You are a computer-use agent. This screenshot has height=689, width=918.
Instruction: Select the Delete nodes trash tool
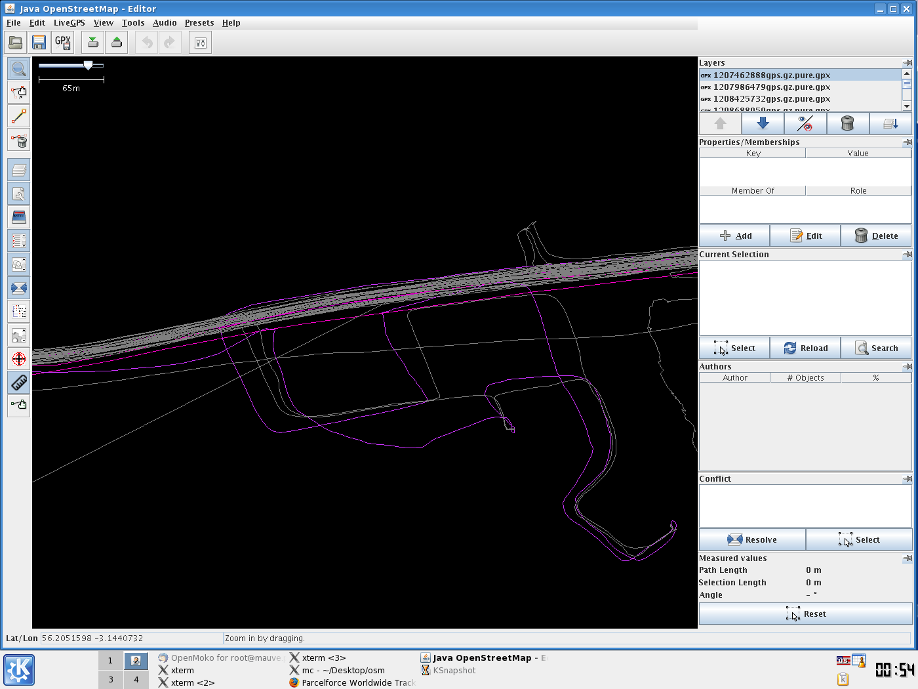[19, 140]
